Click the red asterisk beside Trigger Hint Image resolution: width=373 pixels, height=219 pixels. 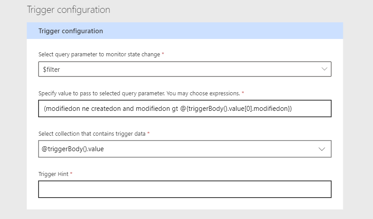pos(71,173)
